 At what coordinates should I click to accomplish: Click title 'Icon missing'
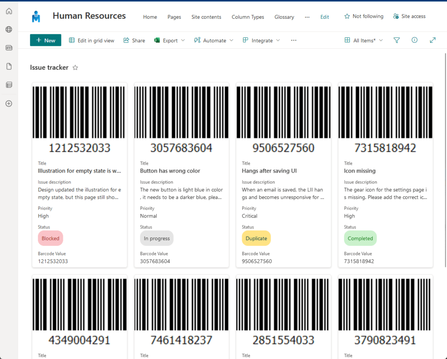(360, 171)
